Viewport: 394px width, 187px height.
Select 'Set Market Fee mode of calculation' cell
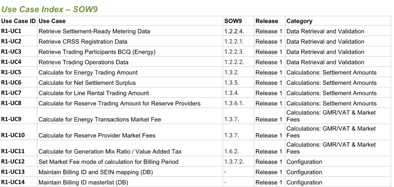tap(109, 162)
